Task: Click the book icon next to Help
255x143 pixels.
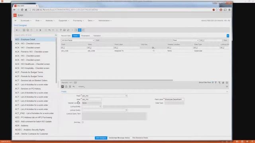Action: point(65,30)
